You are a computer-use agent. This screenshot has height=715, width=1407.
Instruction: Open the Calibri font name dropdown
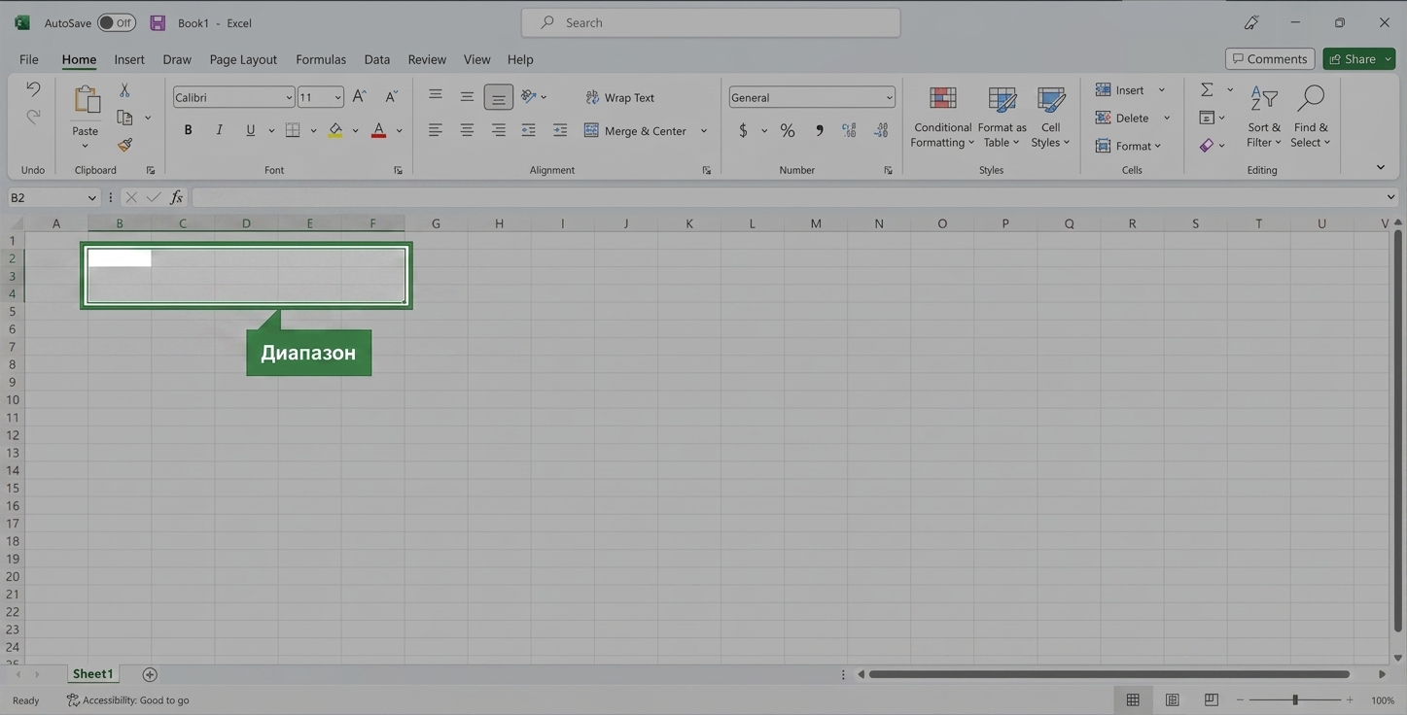(289, 97)
